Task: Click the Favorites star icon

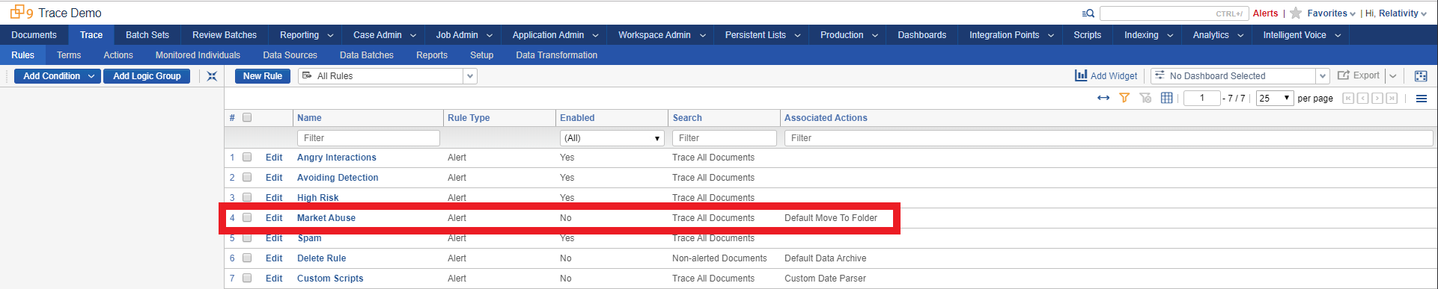Action: tap(1296, 13)
